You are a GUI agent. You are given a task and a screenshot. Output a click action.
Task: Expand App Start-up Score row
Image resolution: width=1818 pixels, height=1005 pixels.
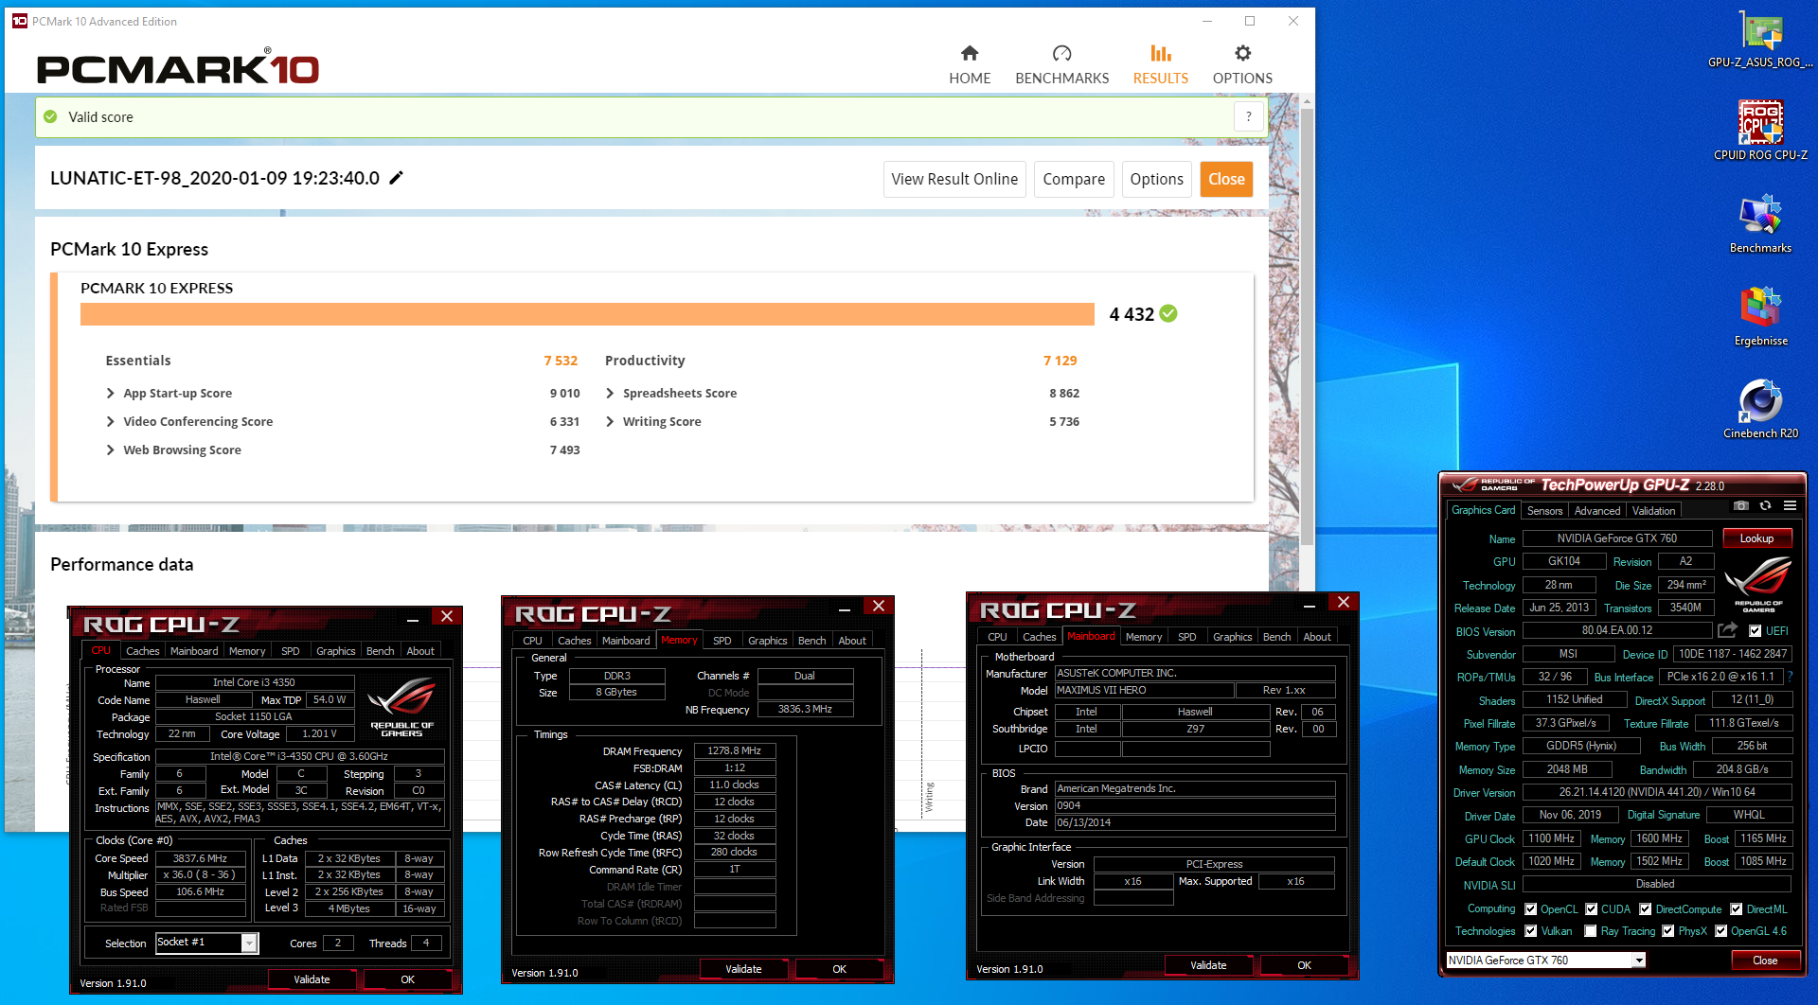pyautogui.click(x=110, y=393)
